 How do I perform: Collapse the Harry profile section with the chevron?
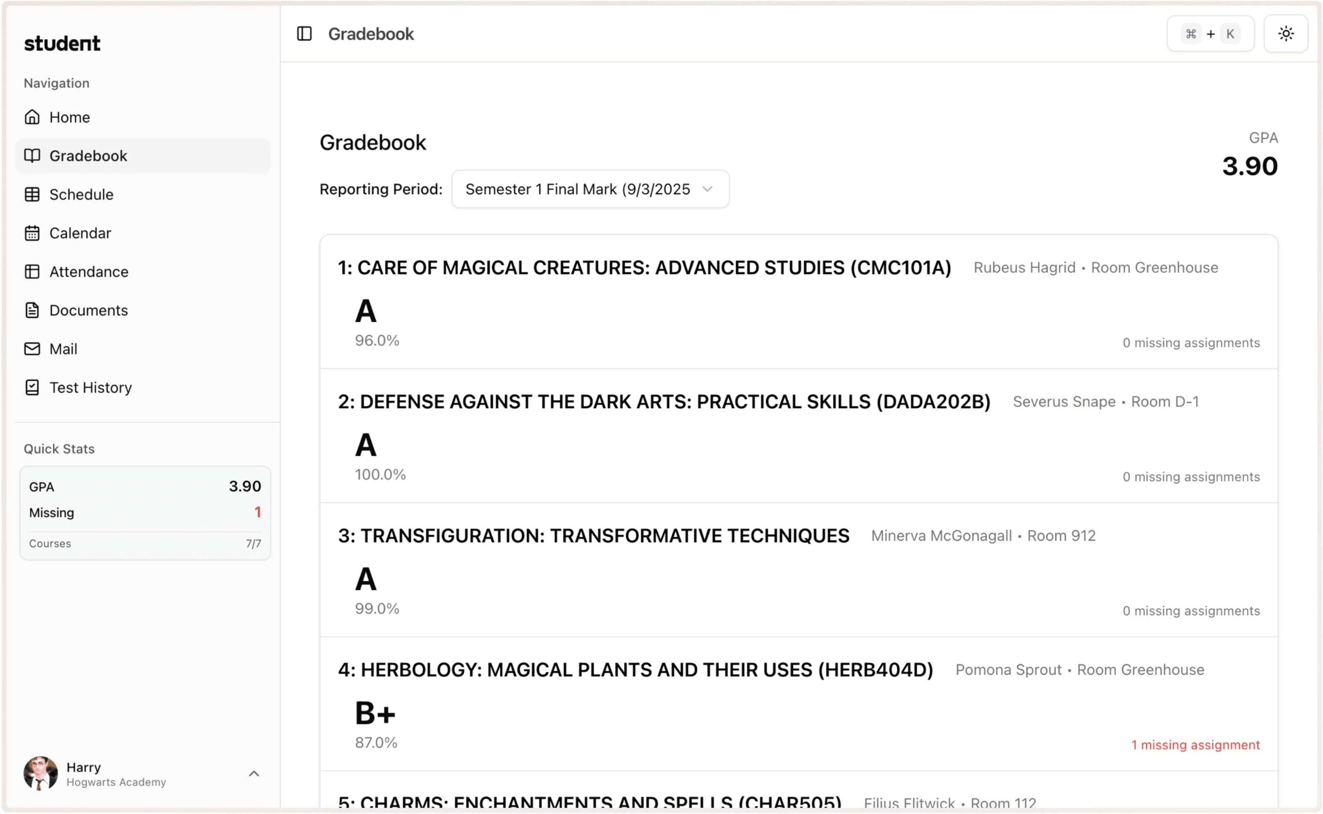pos(254,774)
